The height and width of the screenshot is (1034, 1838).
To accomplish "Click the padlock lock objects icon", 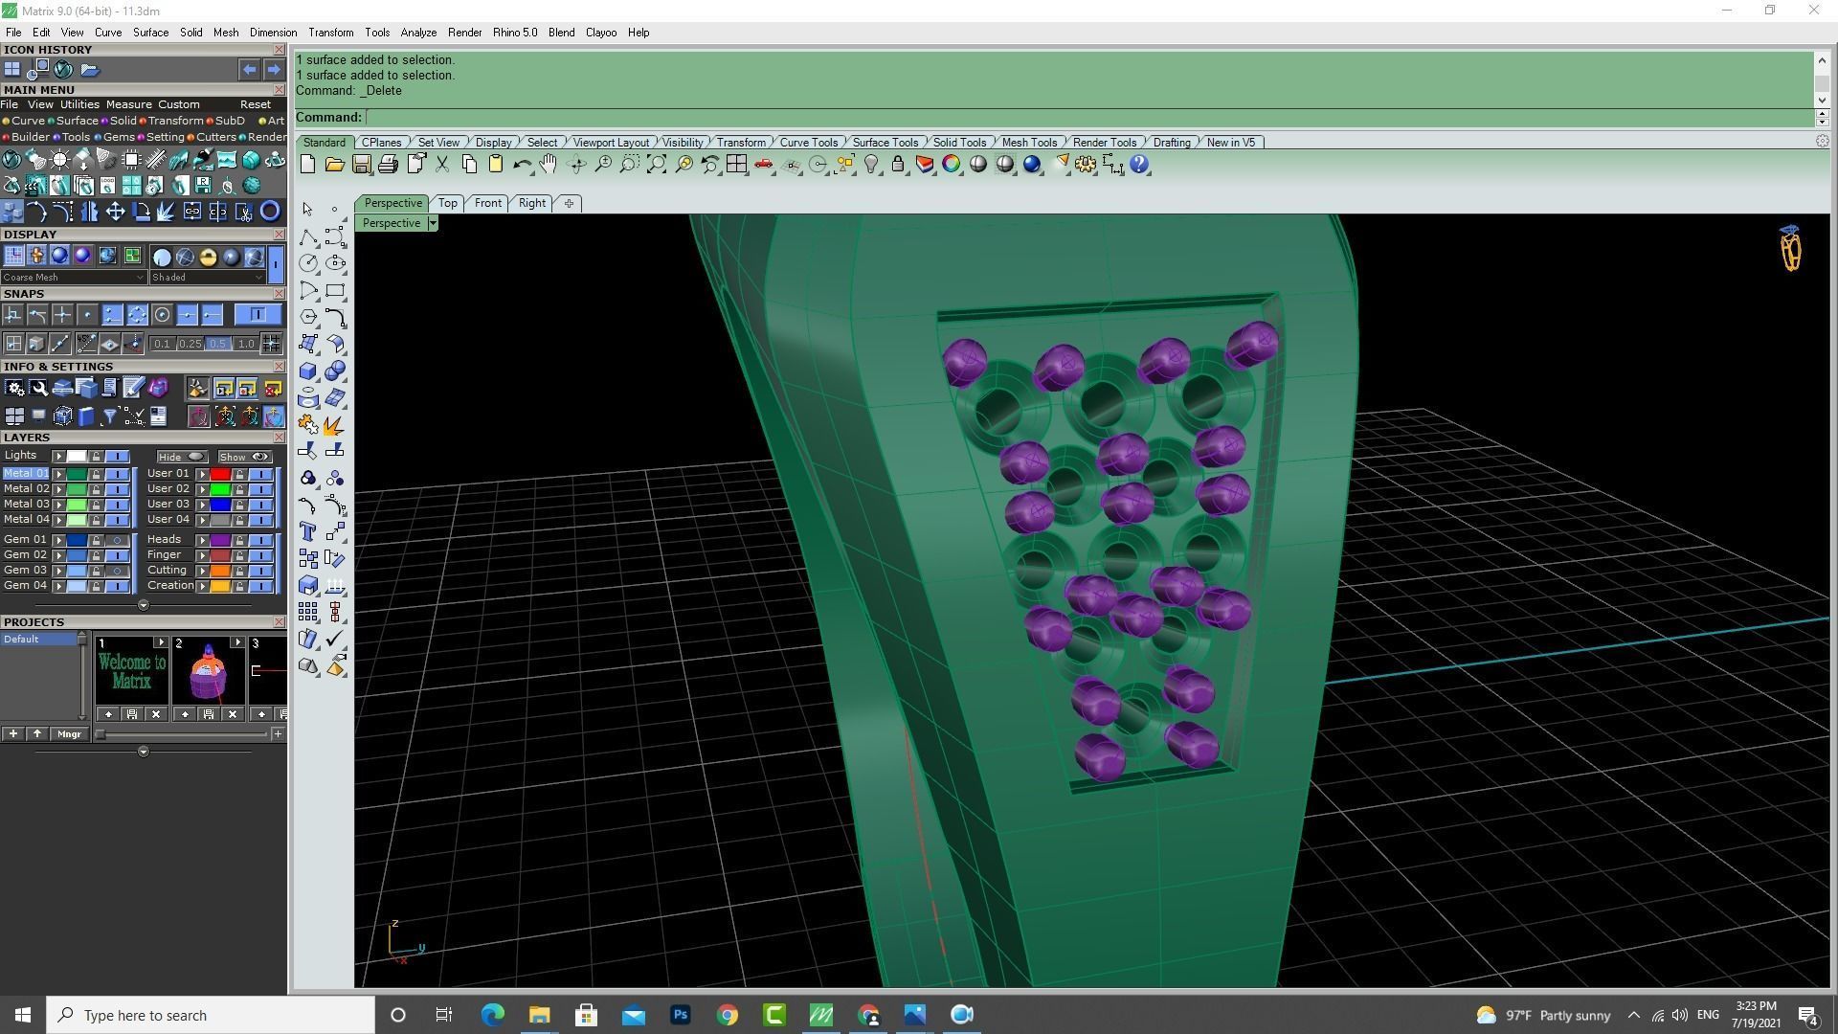I will coord(898,165).
